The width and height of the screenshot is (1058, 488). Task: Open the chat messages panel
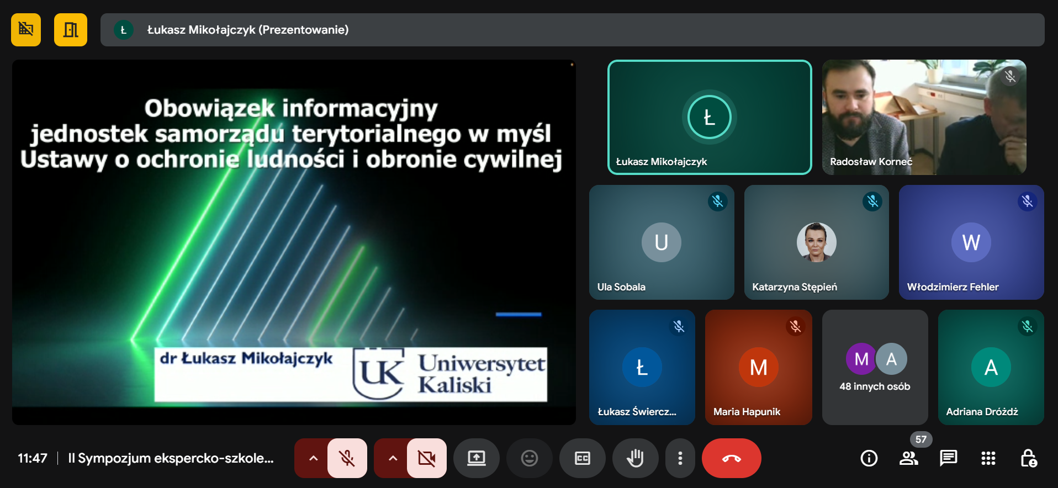[x=948, y=458]
